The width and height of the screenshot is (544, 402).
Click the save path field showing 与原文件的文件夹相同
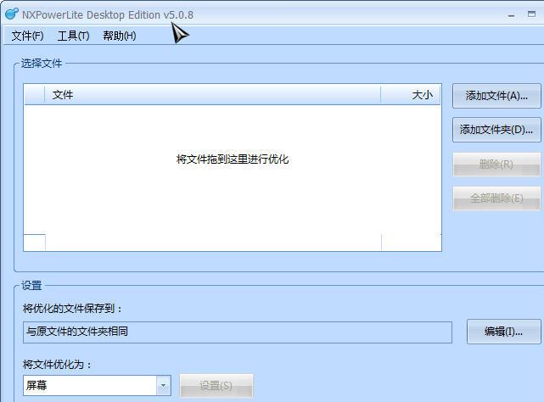click(238, 332)
